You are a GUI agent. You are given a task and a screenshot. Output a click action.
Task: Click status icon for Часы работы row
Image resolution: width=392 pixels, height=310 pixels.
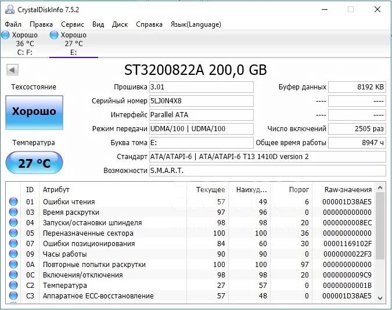click(13, 254)
